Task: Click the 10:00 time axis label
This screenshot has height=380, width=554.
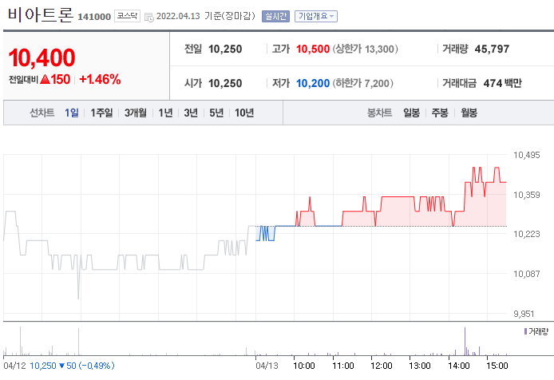Action: point(304,366)
